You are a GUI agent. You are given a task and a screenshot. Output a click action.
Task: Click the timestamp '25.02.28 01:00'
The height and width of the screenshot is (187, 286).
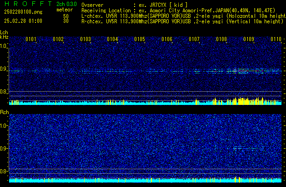click(x=23, y=21)
